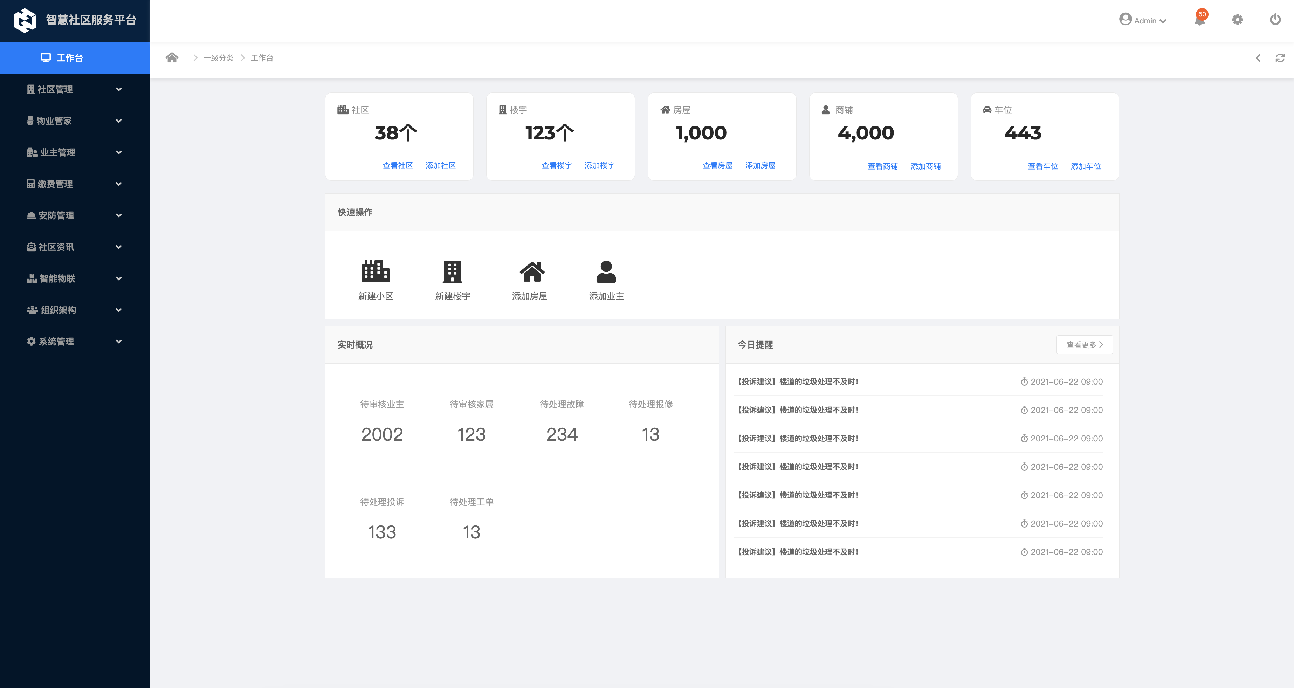Viewport: 1294px width, 688px height.
Task: Click the 添加商铺 link
Action: click(x=925, y=166)
